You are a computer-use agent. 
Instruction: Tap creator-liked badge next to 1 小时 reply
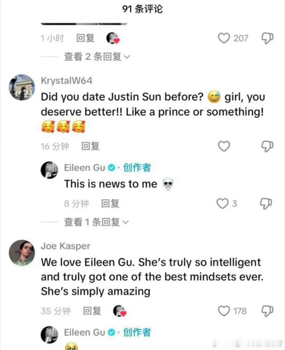pyautogui.click(x=113, y=38)
